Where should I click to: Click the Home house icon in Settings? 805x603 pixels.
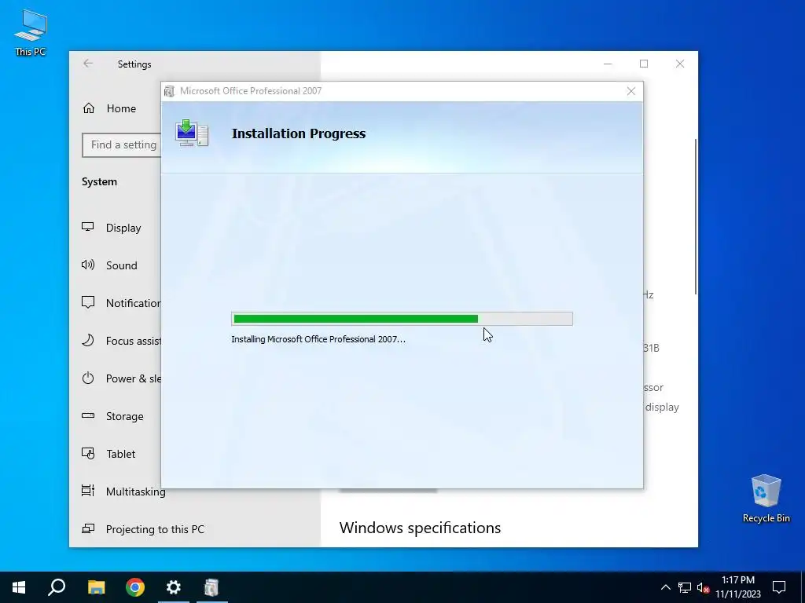click(x=89, y=108)
